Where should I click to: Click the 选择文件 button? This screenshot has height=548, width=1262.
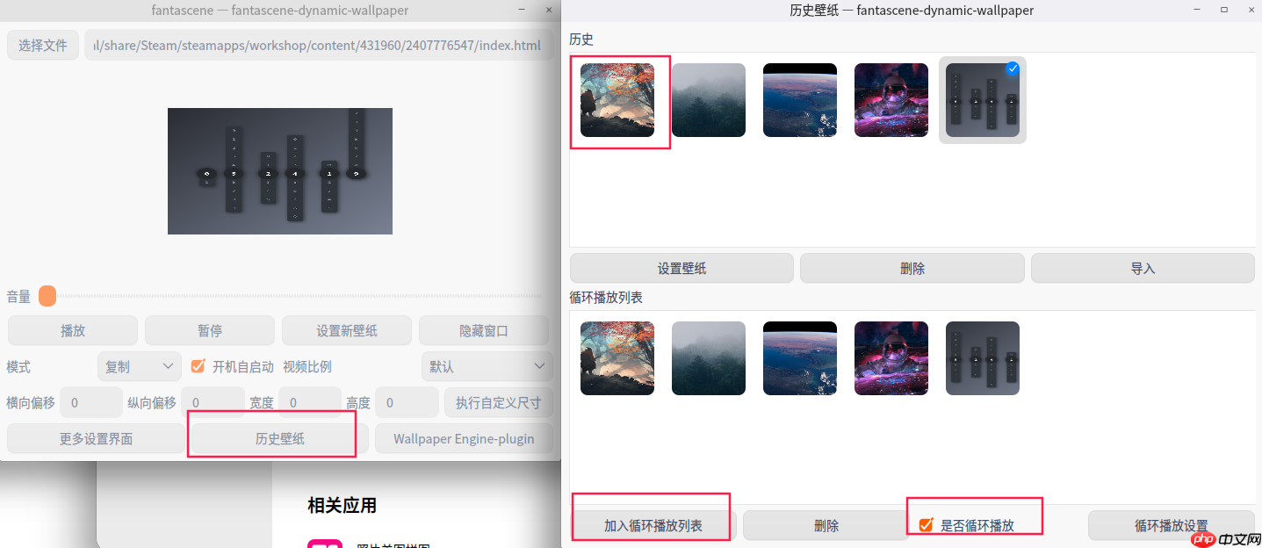43,45
